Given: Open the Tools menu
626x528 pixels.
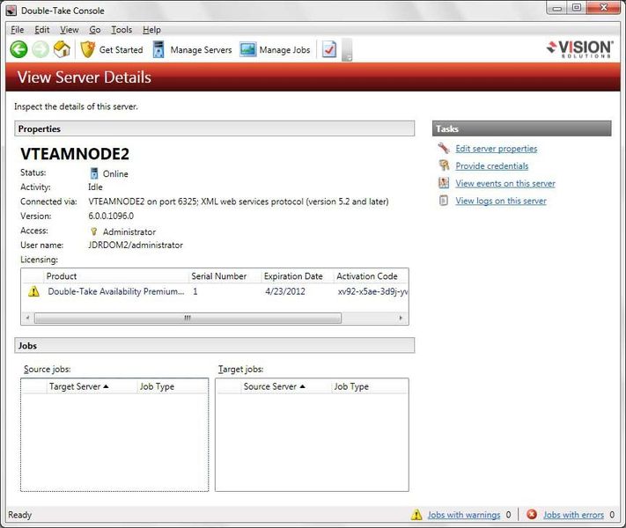Looking at the screenshot, I should point(122,30).
